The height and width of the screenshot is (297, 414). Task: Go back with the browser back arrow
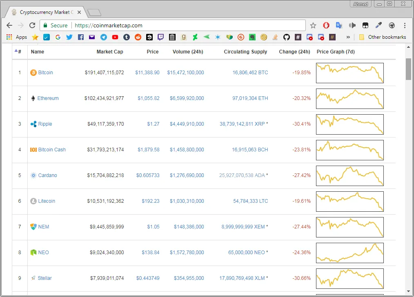[9, 25]
